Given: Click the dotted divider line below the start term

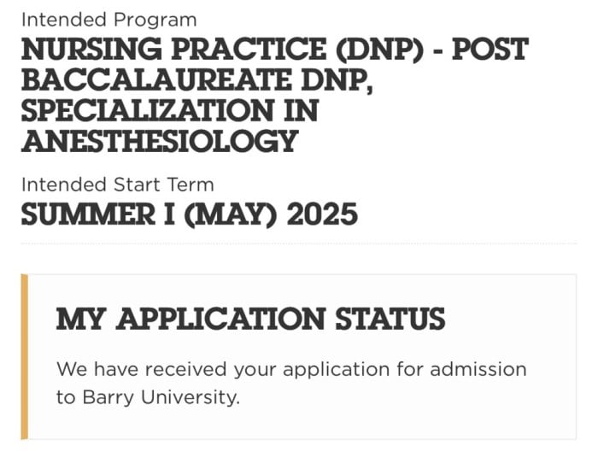Looking at the screenshot, I should [299, 243].
